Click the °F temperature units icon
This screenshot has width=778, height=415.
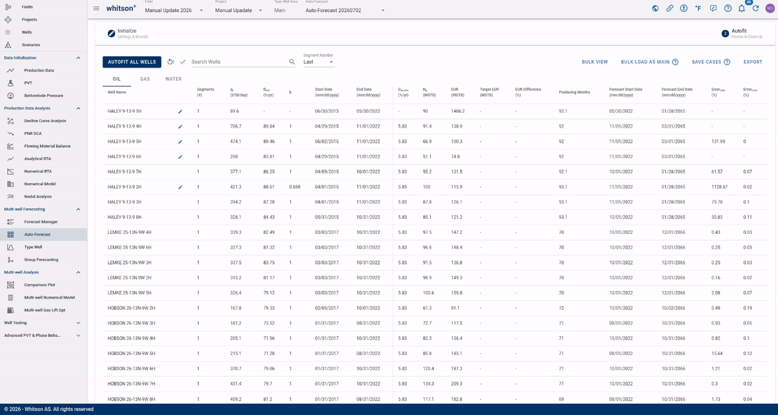(x=698, y=8)
